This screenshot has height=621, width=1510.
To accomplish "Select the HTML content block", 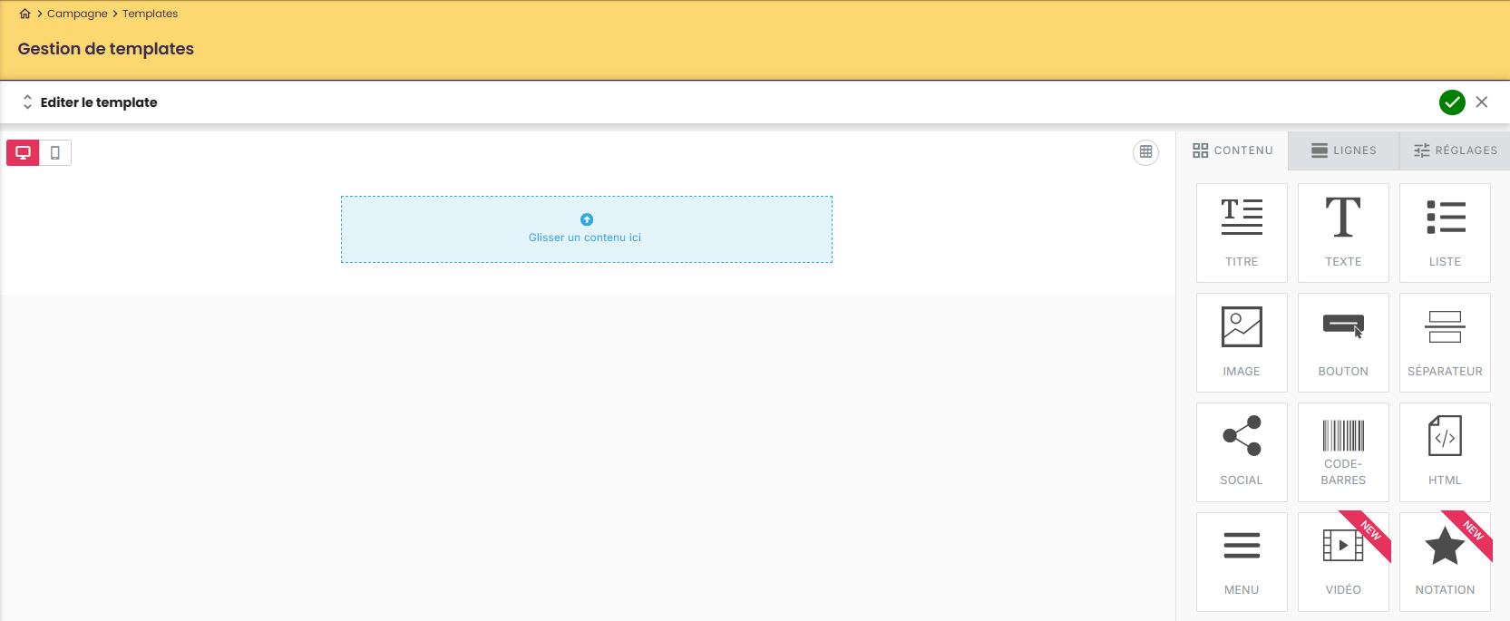I will point(1445,452).
